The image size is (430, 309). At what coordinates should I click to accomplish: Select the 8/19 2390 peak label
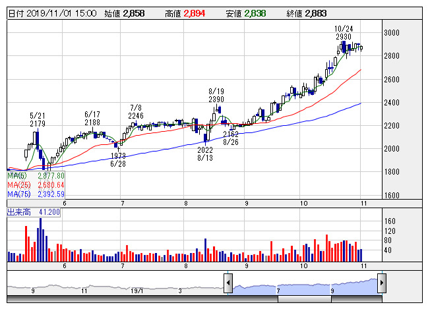pos(216,95)
